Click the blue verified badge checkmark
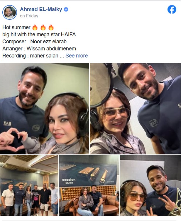Image resolution: width=181 pixels, height=221 pixels. (x=66, y=9)
